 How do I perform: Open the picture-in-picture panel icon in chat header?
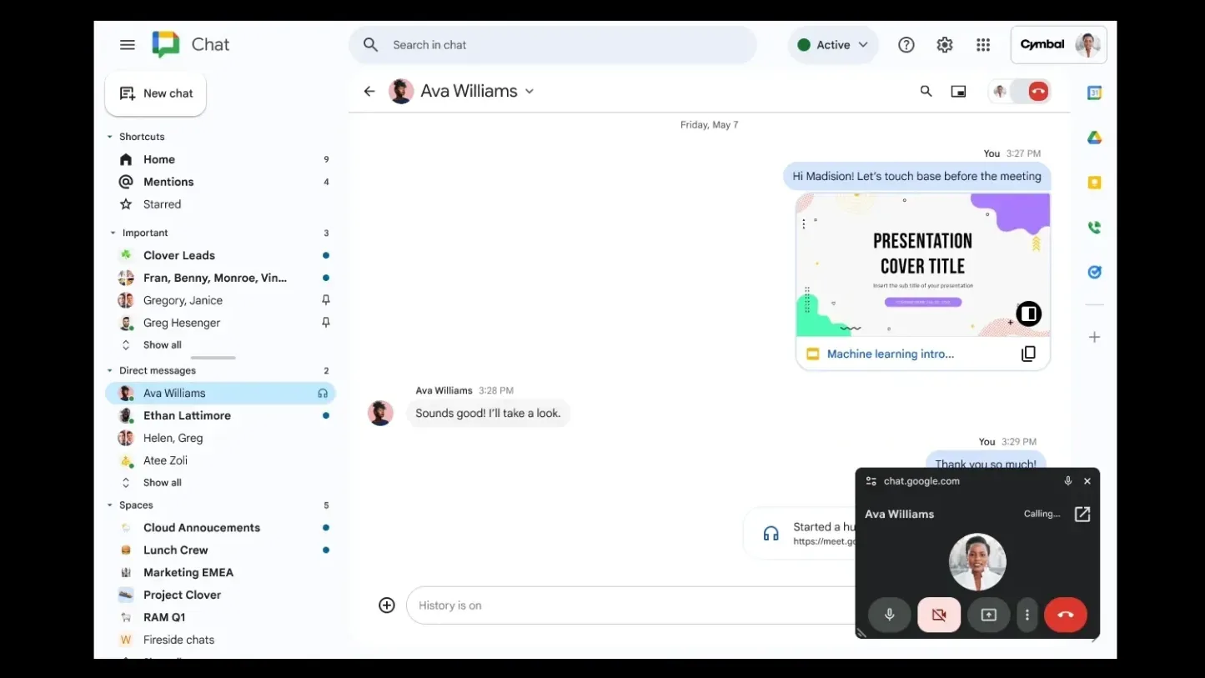[958, 92]
